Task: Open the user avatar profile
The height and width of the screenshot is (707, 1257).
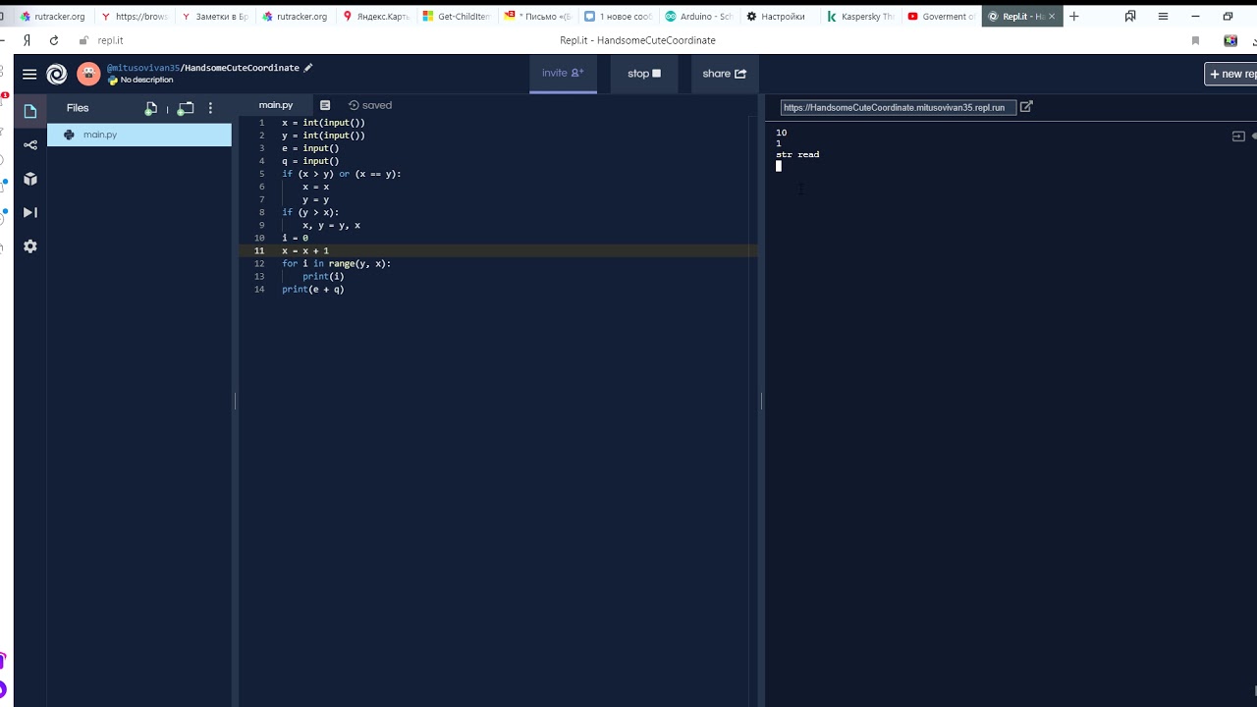Action: tap(88, 74)
